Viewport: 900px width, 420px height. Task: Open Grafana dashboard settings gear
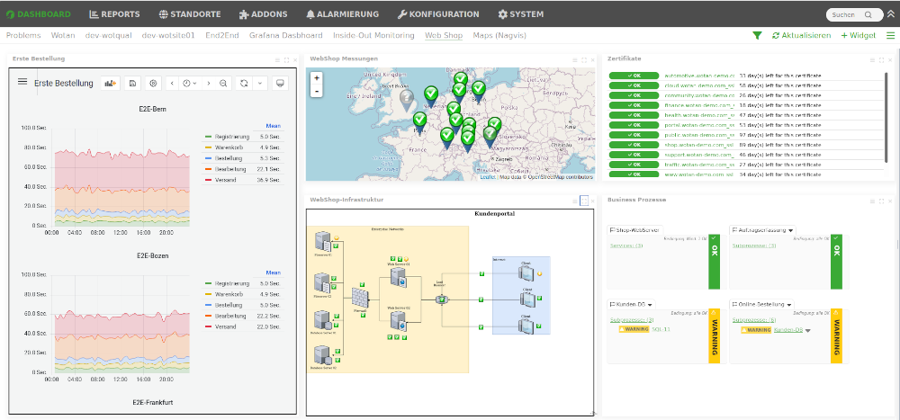point(153,83)
